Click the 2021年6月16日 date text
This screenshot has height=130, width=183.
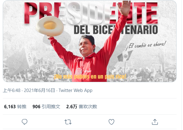point(39,90)
